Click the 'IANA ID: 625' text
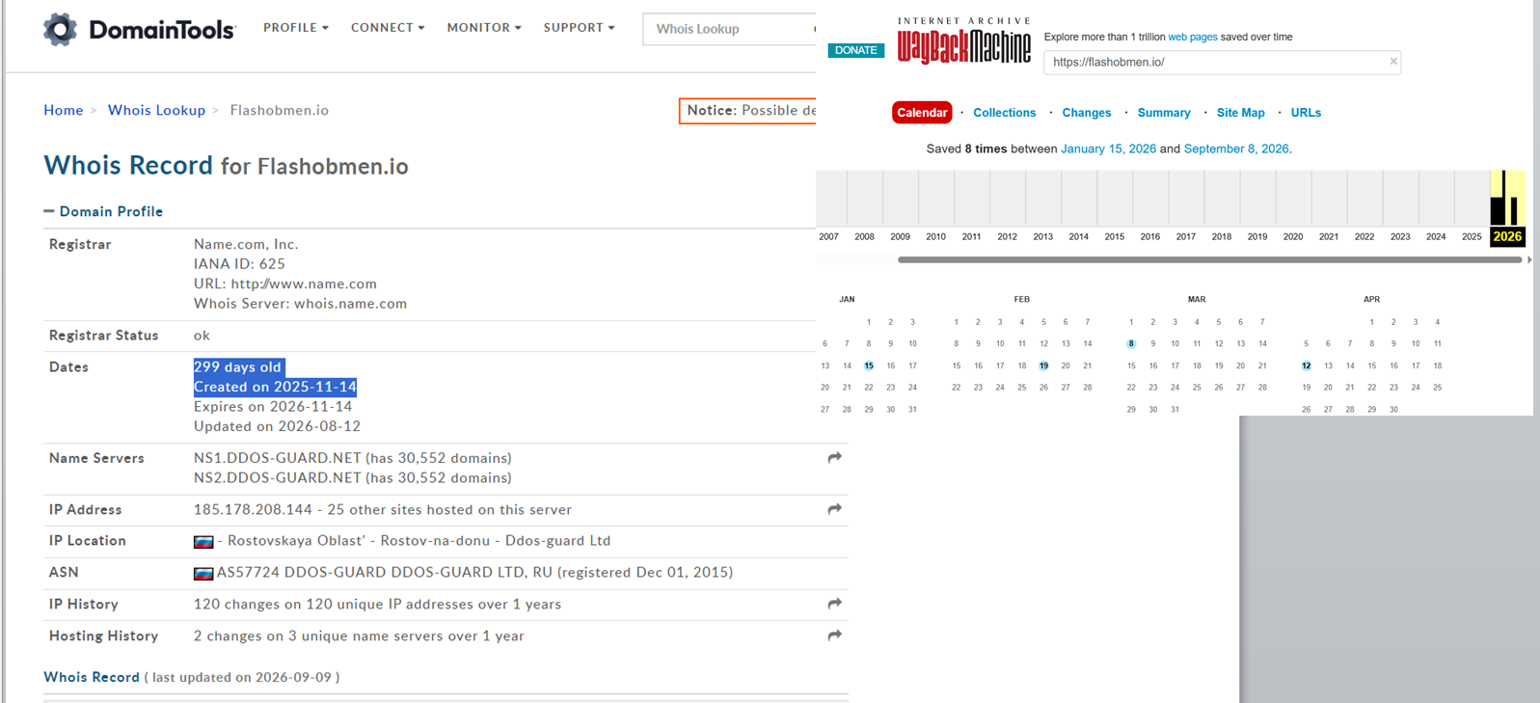The height and width of the screenshot is (703, 1540). tap(239, 264)
